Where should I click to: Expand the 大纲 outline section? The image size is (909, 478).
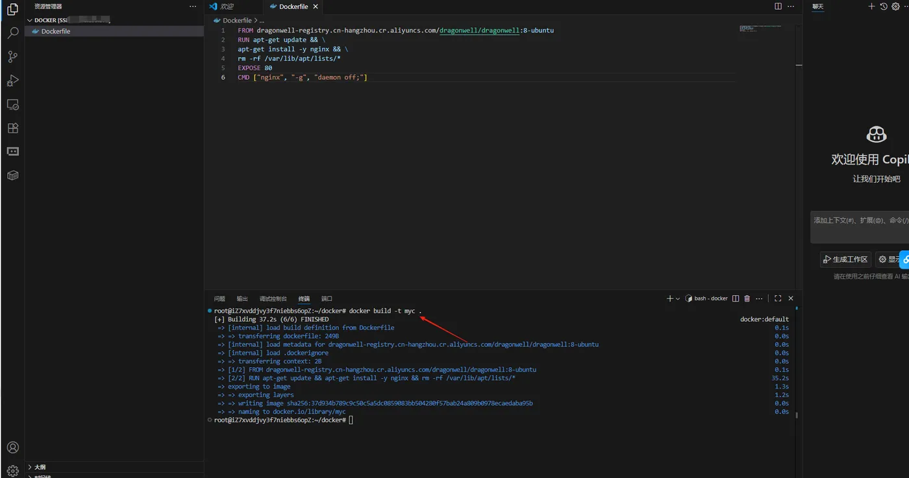point(114,467)
